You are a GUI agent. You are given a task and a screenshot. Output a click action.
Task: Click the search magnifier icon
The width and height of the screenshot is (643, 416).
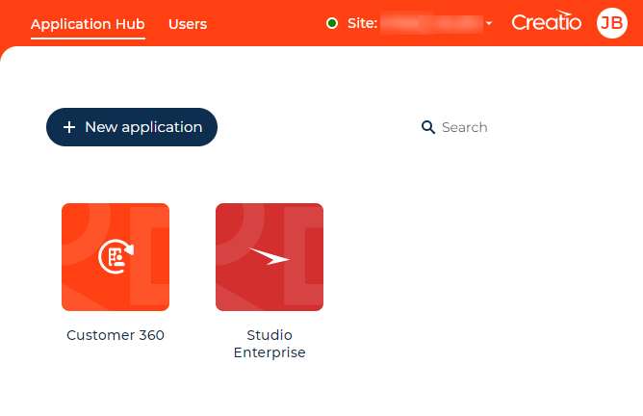click(428, 127)
